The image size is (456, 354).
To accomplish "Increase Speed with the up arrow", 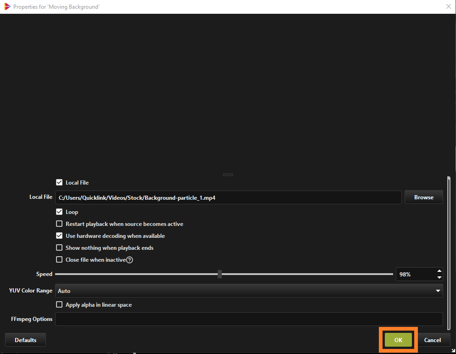I will pos(439,271).
